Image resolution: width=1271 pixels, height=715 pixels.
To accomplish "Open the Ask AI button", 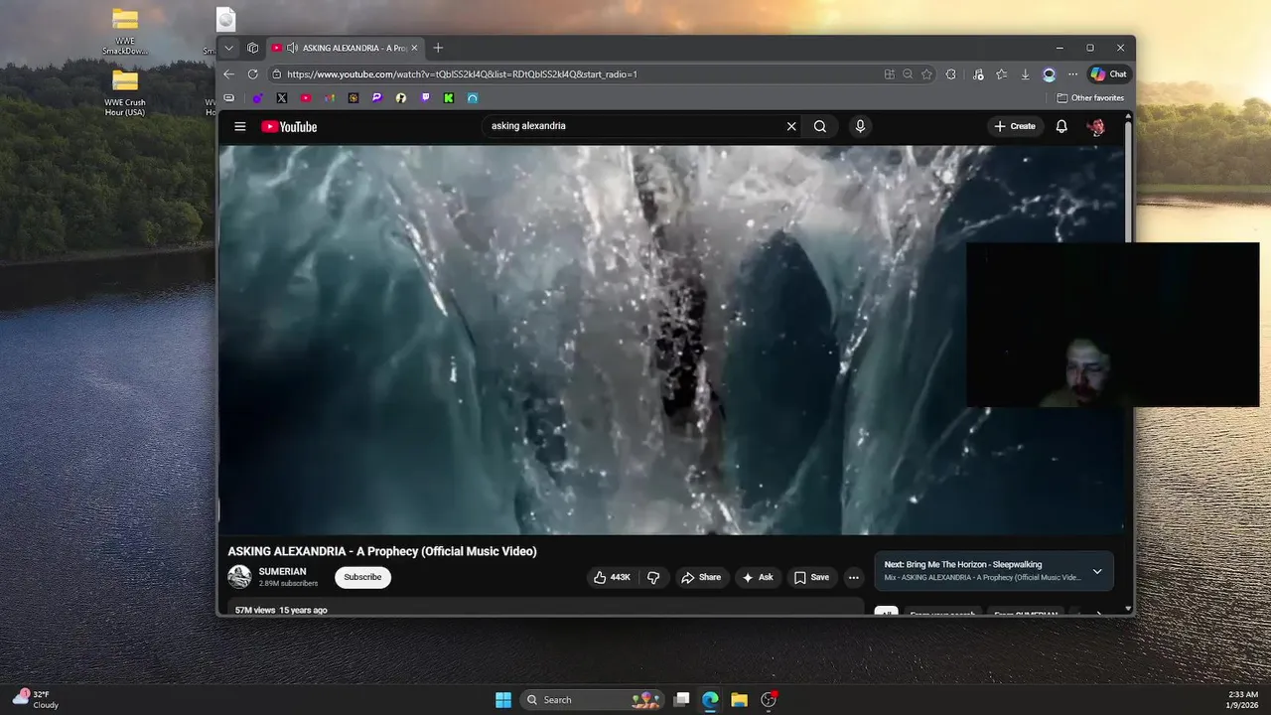I will click(x=758, y=577).
